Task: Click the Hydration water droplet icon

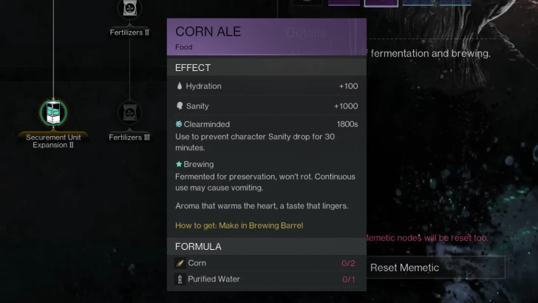Action: coord(180,86)
